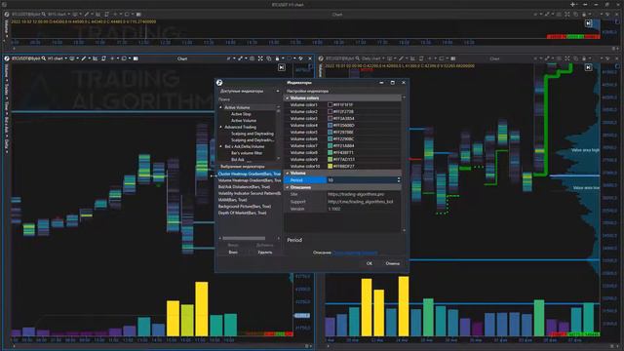Open the Site link trading-algorithms.pro
624x351 pixels.
click(356, 195)
